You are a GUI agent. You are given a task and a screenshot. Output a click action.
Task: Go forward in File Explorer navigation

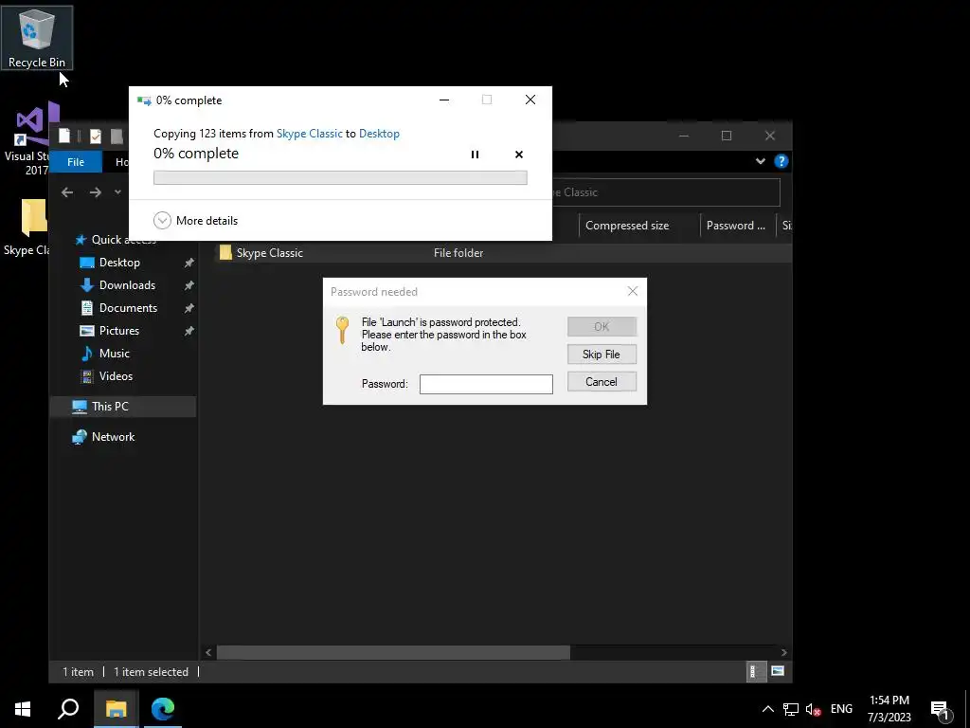(96, 192)
